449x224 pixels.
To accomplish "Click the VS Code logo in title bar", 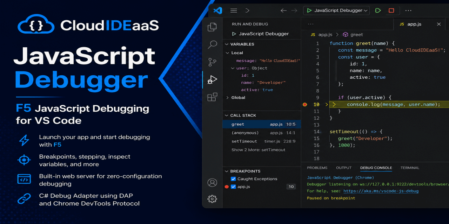I will [218, 10].
